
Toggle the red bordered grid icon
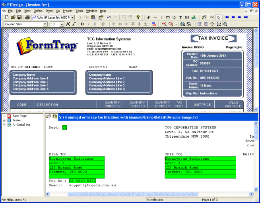tap(206, 24)
